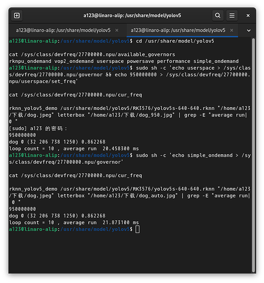Select the second active terminal tab

coord(178,30)
